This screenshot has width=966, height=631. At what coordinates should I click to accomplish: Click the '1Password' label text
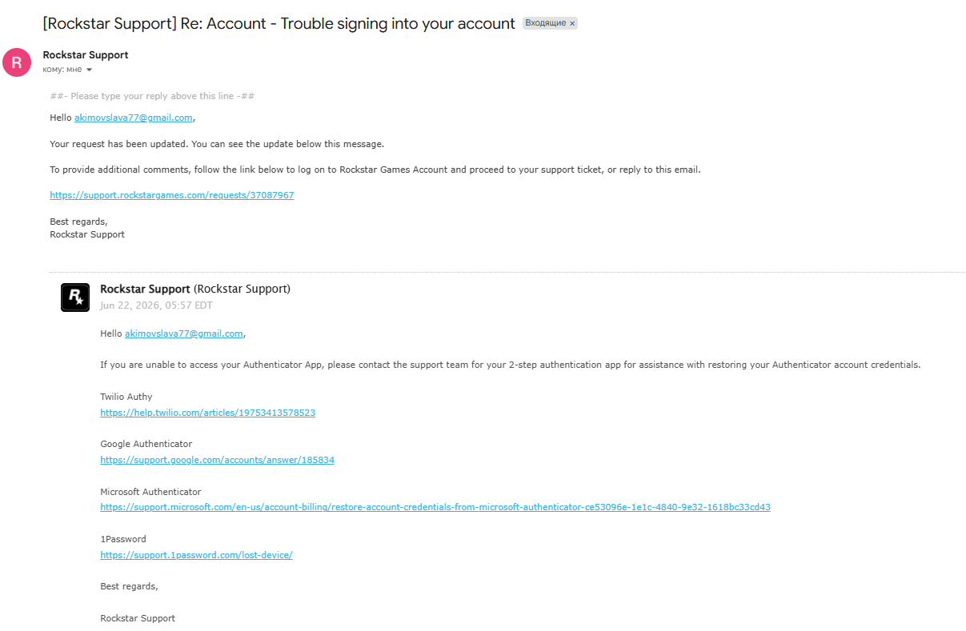[x=123, y=539]
